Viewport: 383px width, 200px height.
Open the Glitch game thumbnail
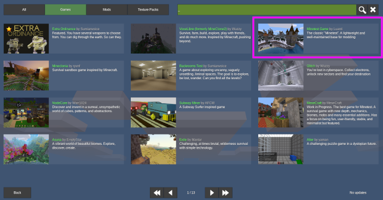[x=281, y=75]
